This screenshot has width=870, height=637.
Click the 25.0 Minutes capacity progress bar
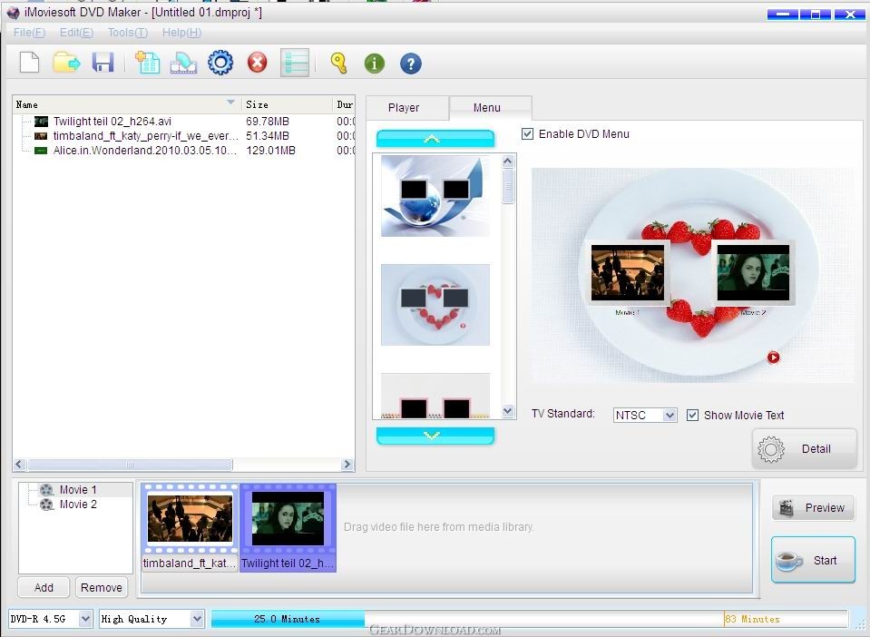click(x=288, y=619)
